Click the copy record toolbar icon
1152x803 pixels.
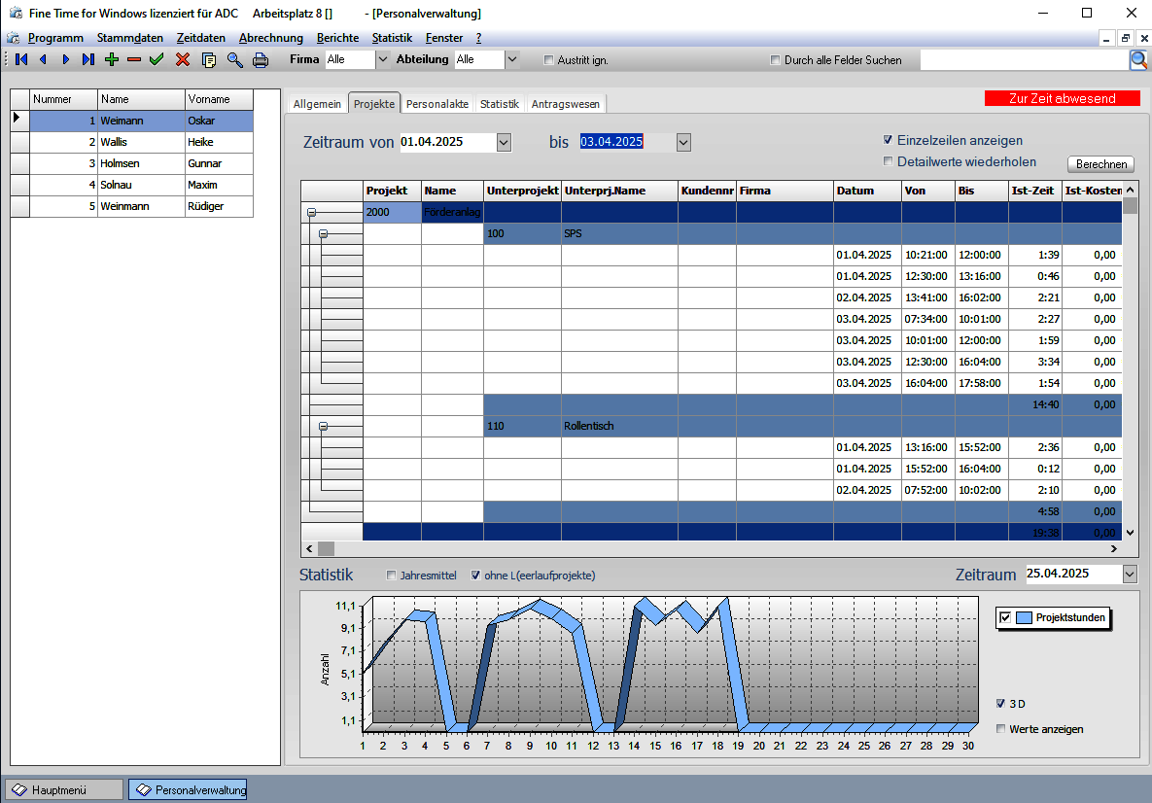[209, 60]
